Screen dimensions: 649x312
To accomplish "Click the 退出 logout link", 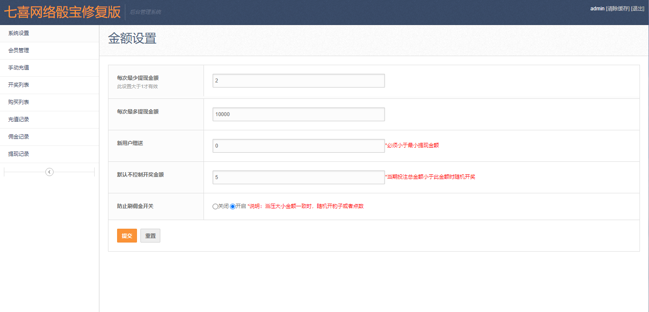I will tap(637, 9).
